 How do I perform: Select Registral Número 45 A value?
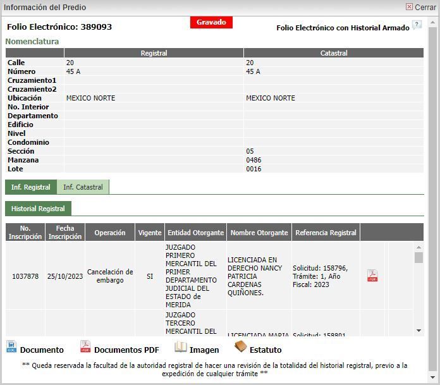[x=73, y=71]
